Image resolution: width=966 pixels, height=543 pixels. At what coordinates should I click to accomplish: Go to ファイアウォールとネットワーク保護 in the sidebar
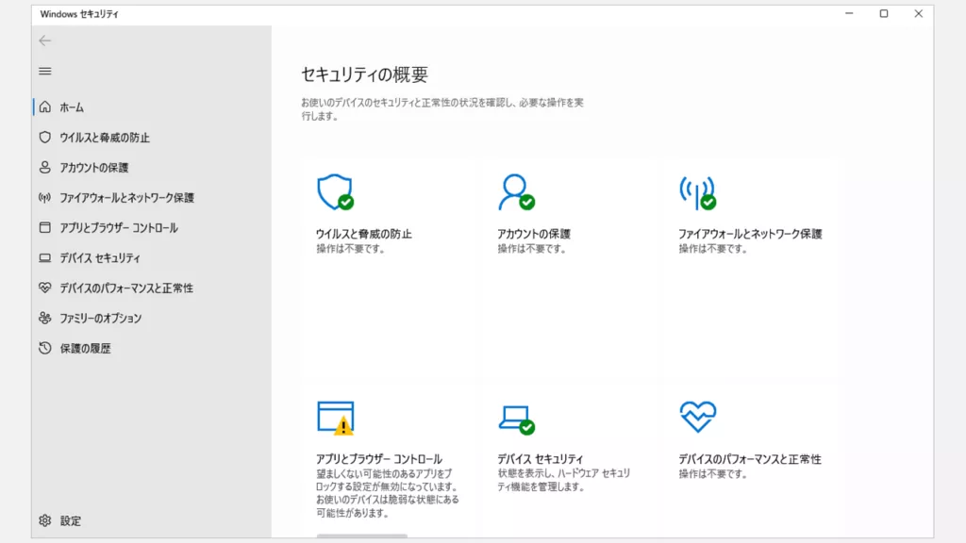(x=126, y=198)
